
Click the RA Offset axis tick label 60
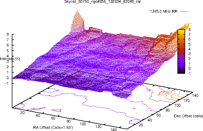pyautogui.click(x=53, y=118)
